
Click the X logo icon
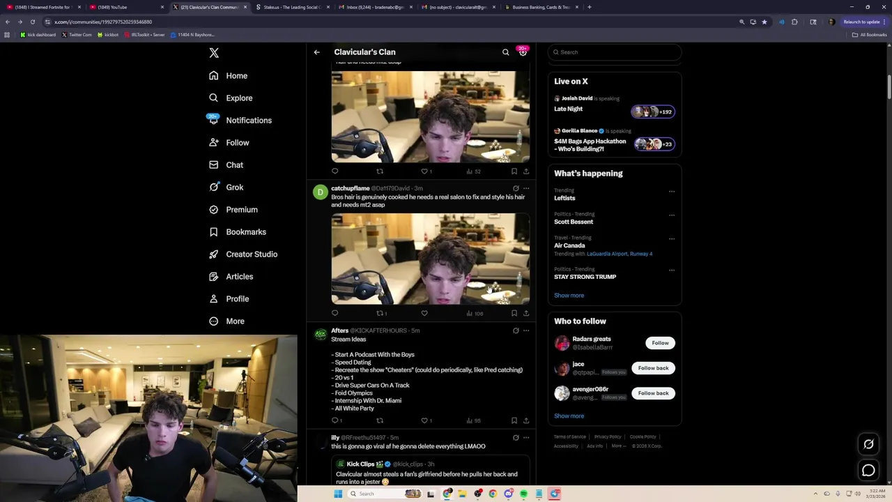point(214,53)
